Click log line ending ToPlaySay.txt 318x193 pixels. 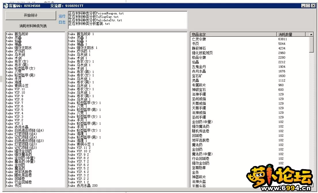tap(94, 17)
